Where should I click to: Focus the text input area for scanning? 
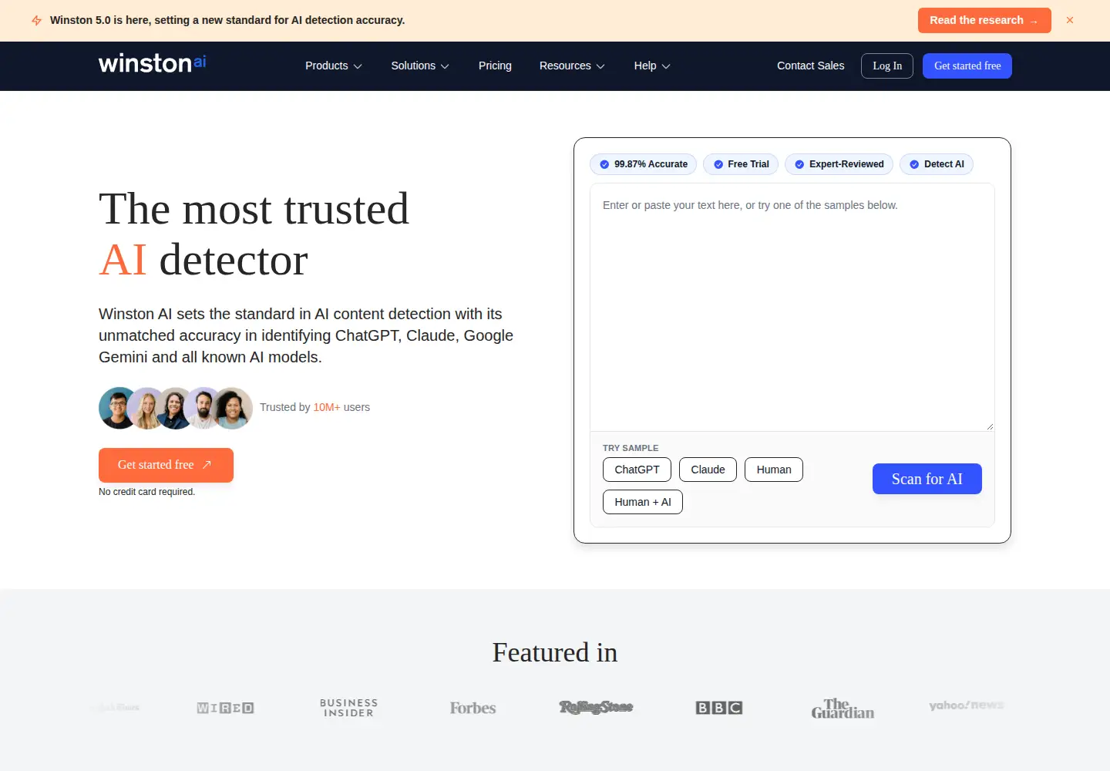(x=792, y=308)
